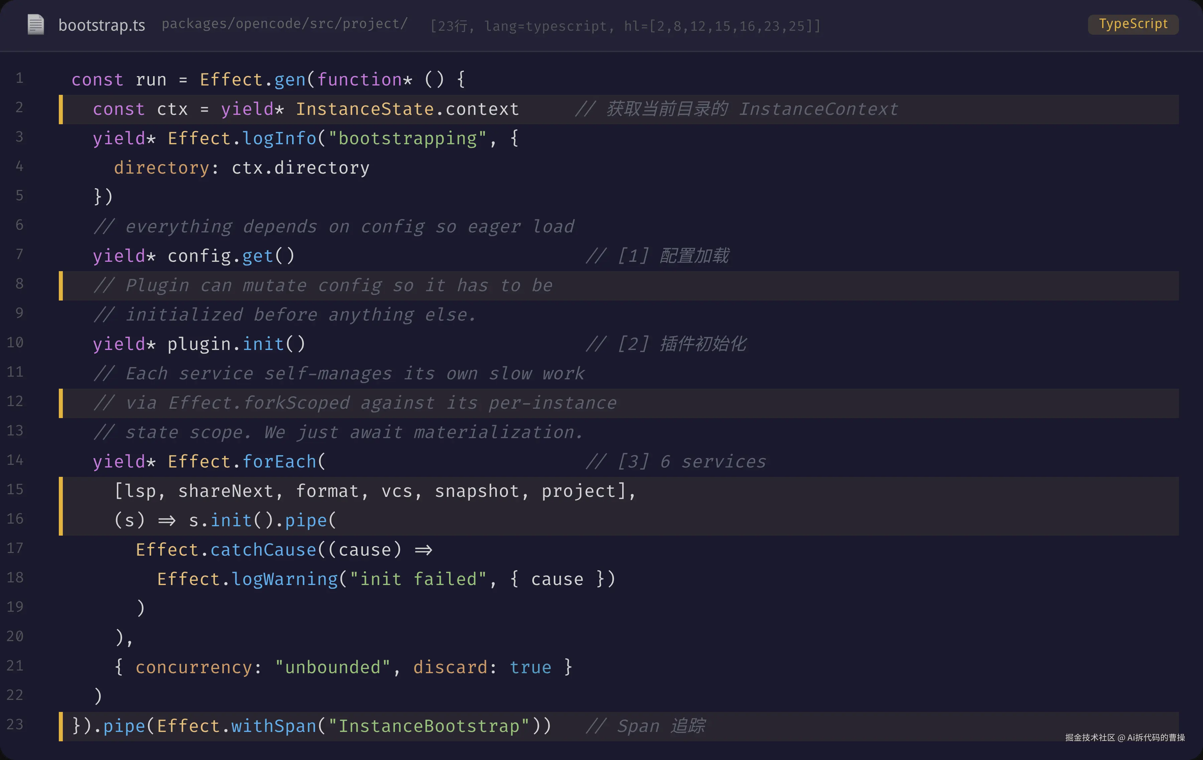This screenshot has width=1203, height=760.
Task: Click the packages/opencode/src/project/ path
Action: click(285, 24)
